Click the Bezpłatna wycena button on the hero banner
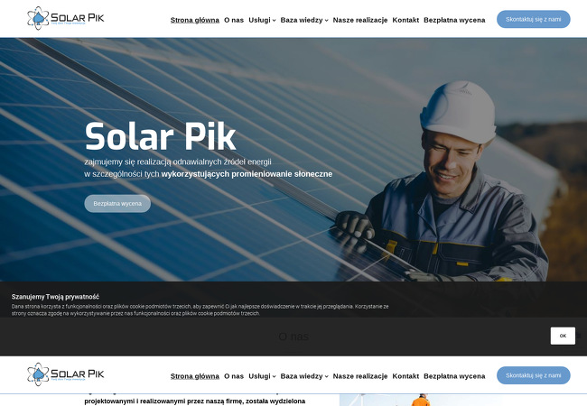The image size is (587, 406). coord(117,203)
